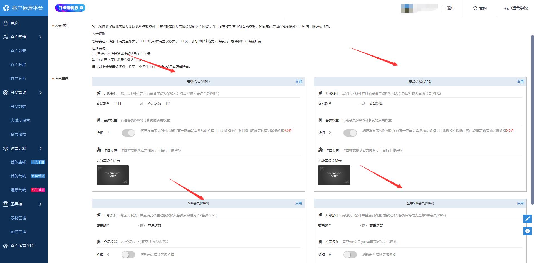Go to 客户分析 in sidebar

coord(18,79)
